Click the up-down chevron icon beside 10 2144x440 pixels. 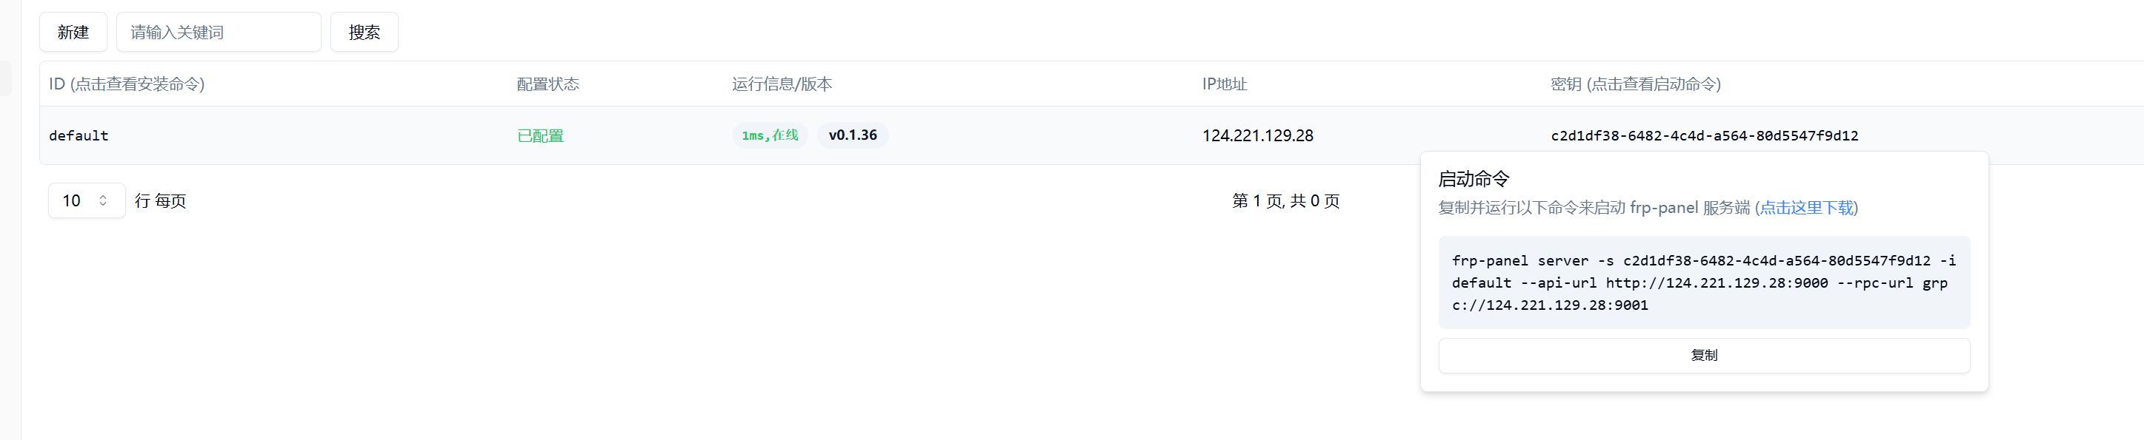click(x=103, y=201)
